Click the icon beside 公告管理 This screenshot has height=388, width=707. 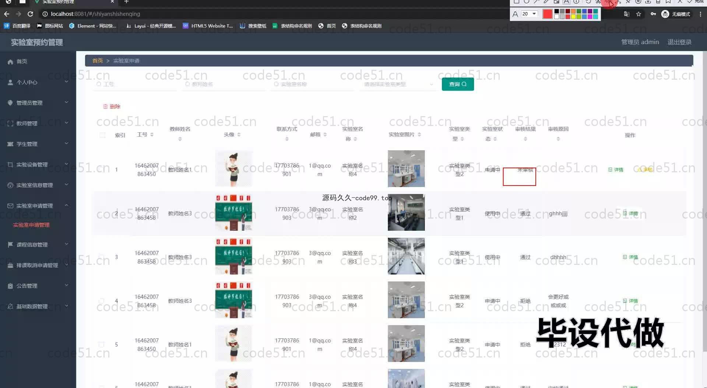click(10, 286)
